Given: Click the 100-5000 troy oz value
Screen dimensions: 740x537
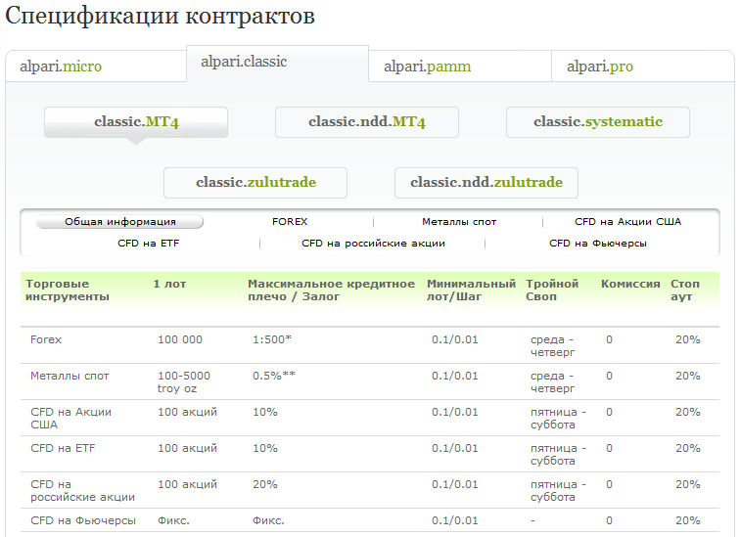Looking at the screenshot, I should click(184, 381).
